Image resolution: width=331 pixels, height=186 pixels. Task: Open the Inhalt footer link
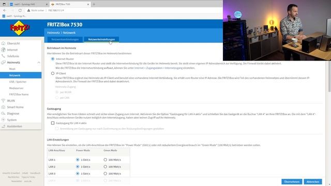(x=25, y=173)
